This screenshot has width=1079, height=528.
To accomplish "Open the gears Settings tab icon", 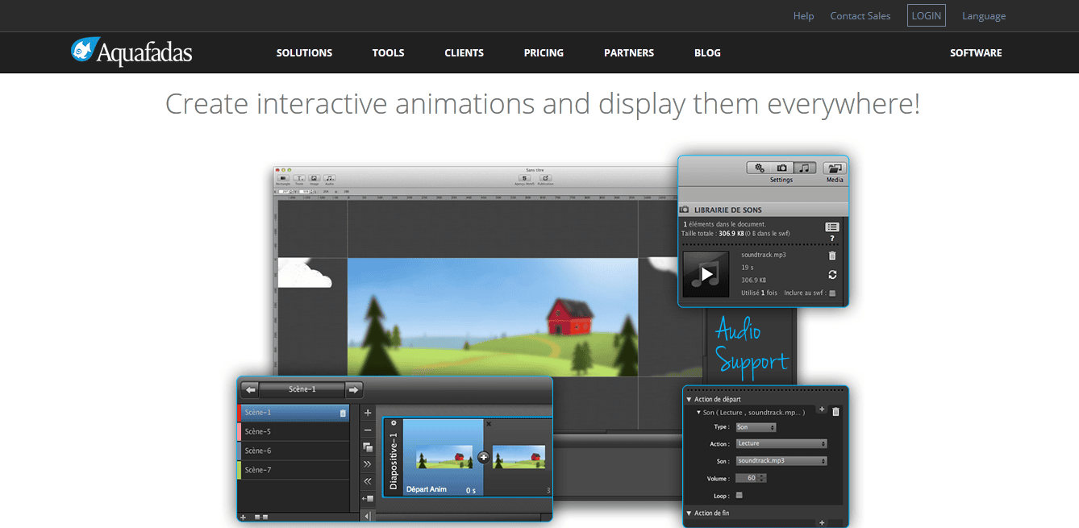I will click(759, 168).
